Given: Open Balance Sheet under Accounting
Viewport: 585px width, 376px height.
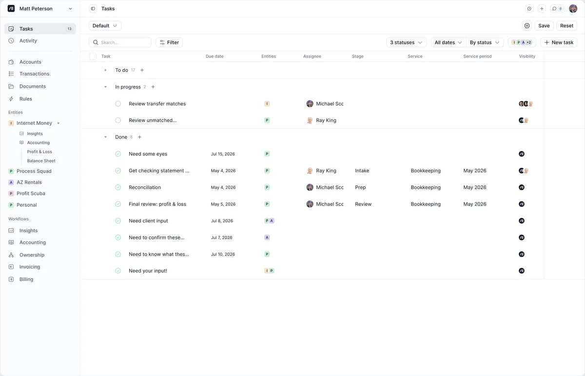Looking at the screenshot, I should pos(41,161).
